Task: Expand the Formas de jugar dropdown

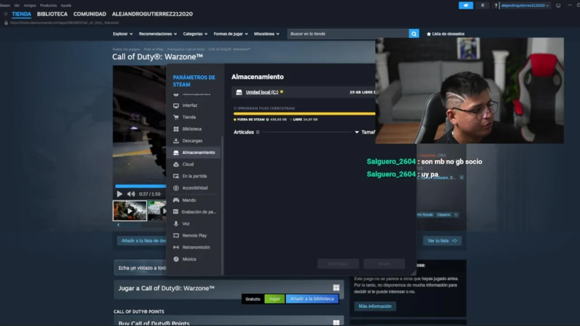Action: 231,34
